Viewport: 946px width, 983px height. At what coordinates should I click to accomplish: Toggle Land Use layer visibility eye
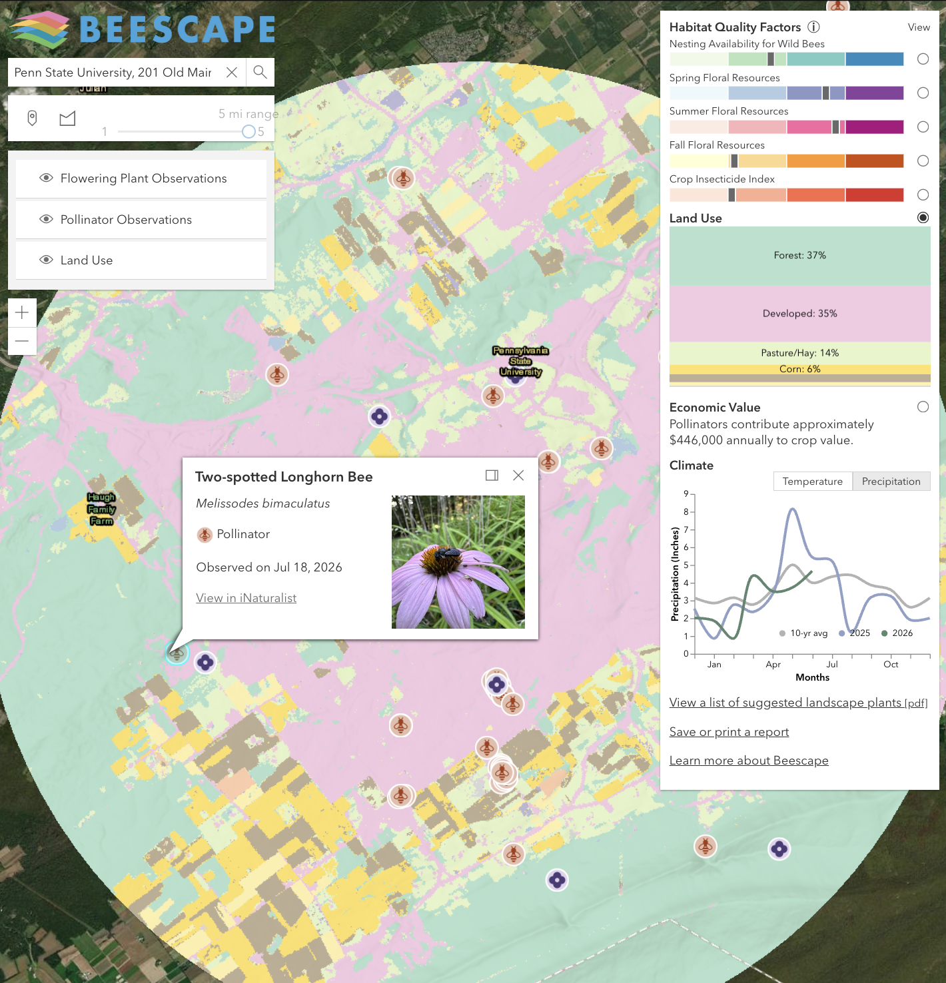coord(46,260)
